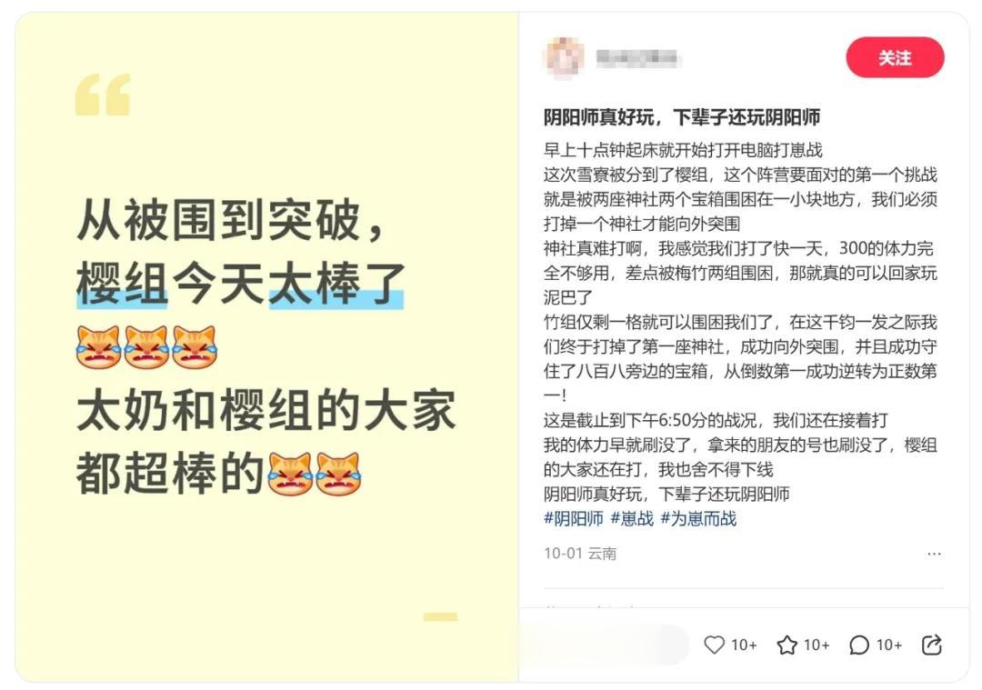
Task: Click the yellow quotation mark graphic
Action: pyautogui.click(x=103, y=95)
